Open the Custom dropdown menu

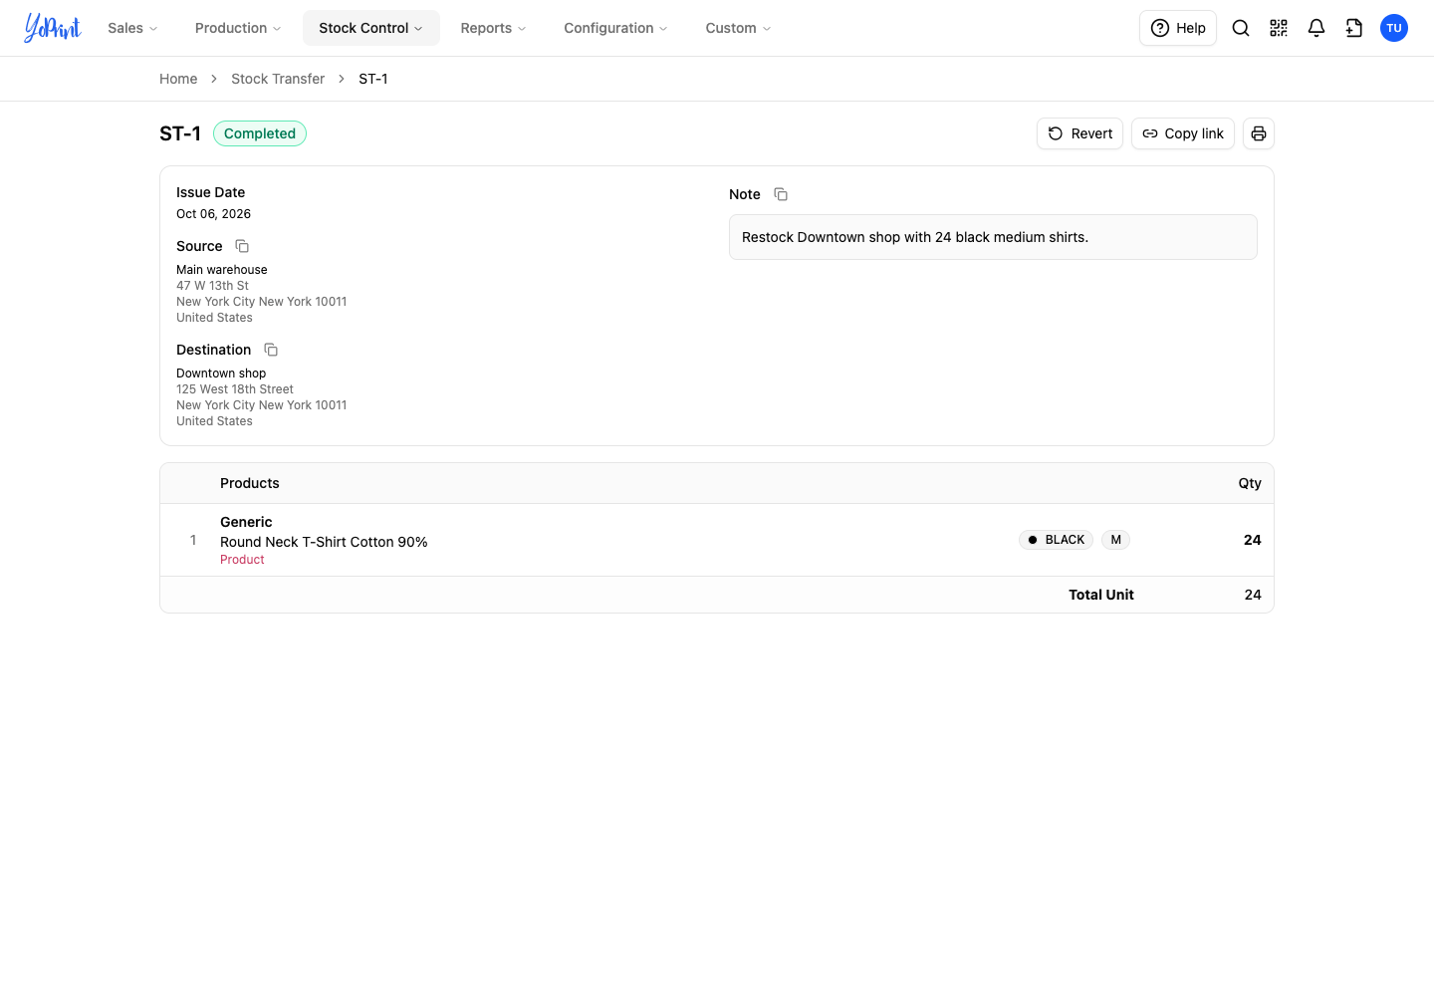click(738, 28)
